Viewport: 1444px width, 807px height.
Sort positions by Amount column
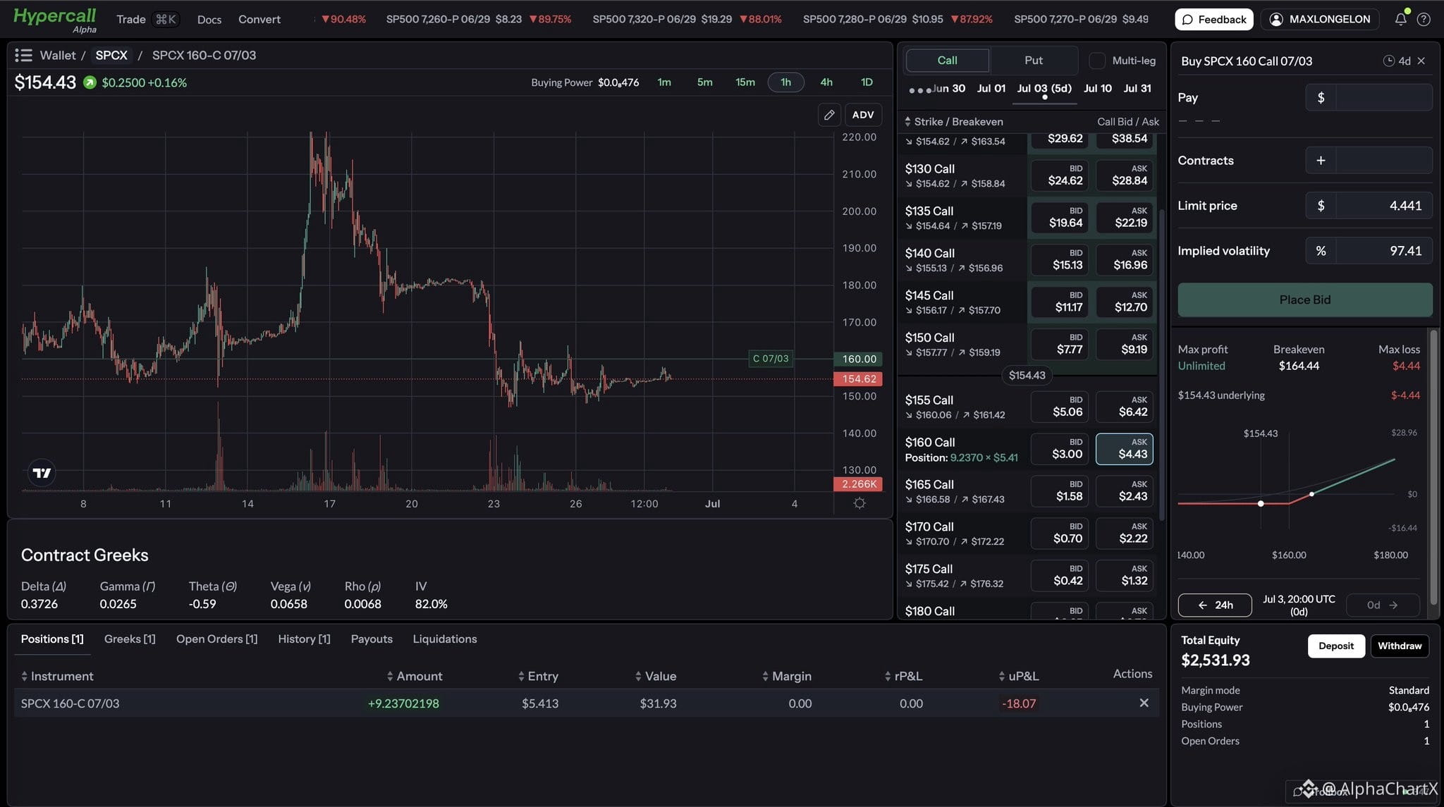[415, 676]
